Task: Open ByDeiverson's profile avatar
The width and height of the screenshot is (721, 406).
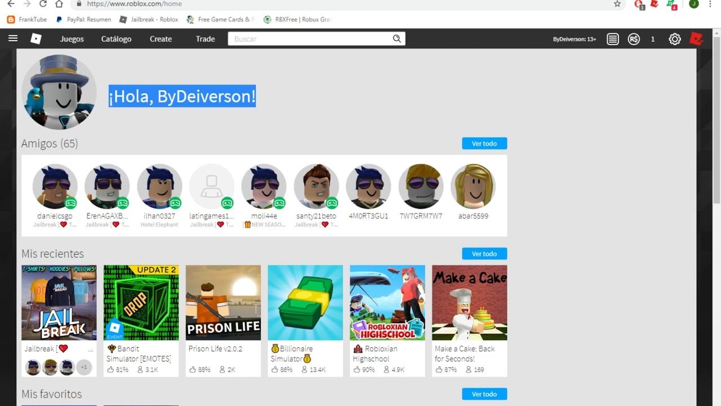Action: [x=59, y=92]
